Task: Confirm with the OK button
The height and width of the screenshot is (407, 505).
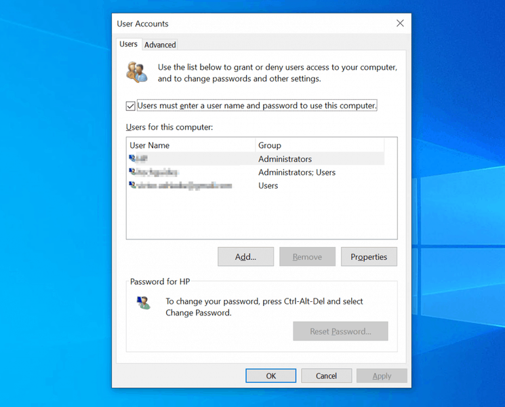Action: tap(271, 376)
